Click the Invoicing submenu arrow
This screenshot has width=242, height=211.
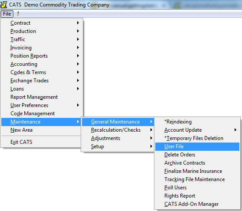tap(78, 48)
